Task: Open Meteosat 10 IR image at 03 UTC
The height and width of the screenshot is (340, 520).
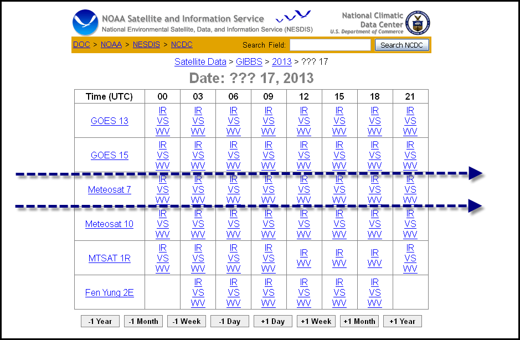Action: pyautogui.click(x=198, y=214)
